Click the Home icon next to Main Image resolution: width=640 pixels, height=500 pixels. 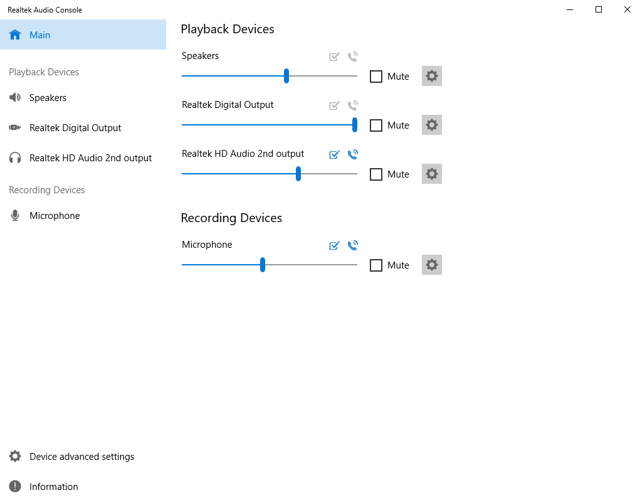[x=15, y=35]
